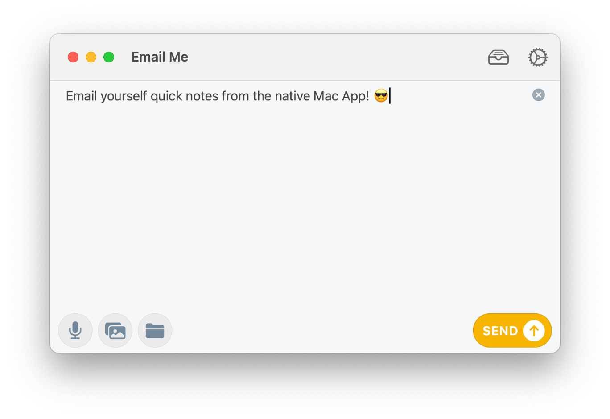Screen dimensions: 610x419
Task: Click the Email Me title text
Action: click(x=160, y=57)
